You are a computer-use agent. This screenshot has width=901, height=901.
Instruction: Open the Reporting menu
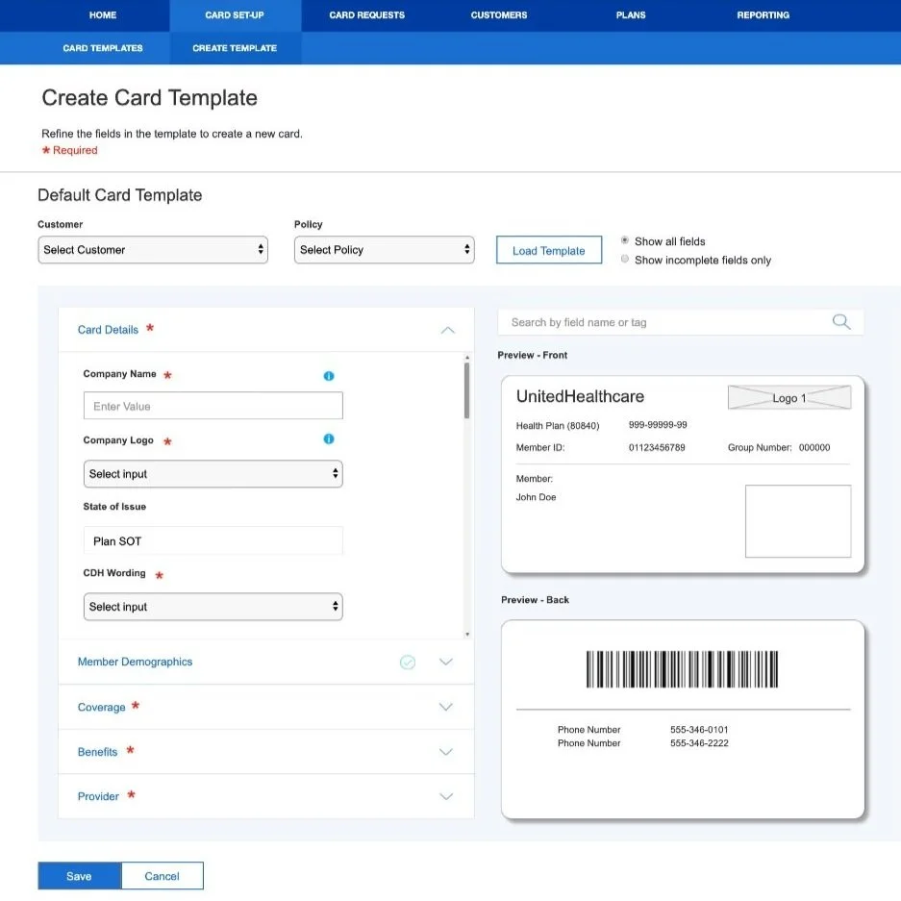763,15
